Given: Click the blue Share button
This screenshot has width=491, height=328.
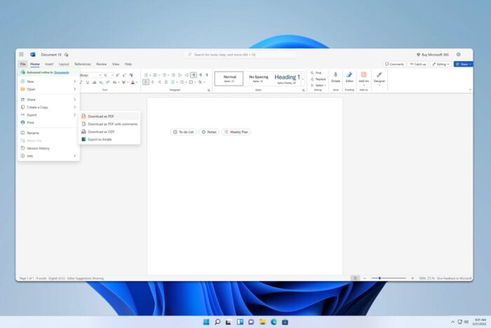Looking at the screenshot, I should [464, 65].
